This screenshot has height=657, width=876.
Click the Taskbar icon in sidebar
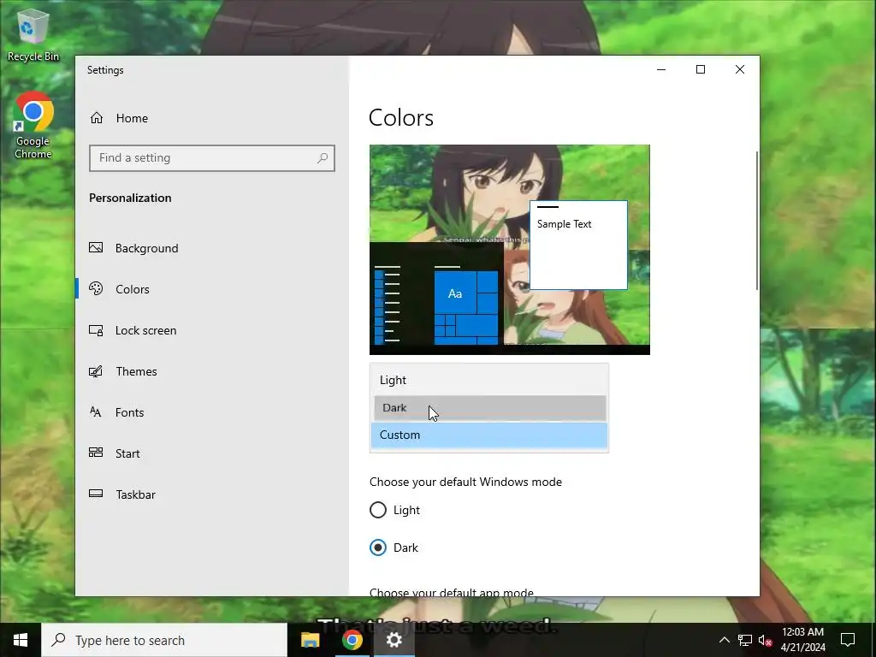click(x=96, y=494)
